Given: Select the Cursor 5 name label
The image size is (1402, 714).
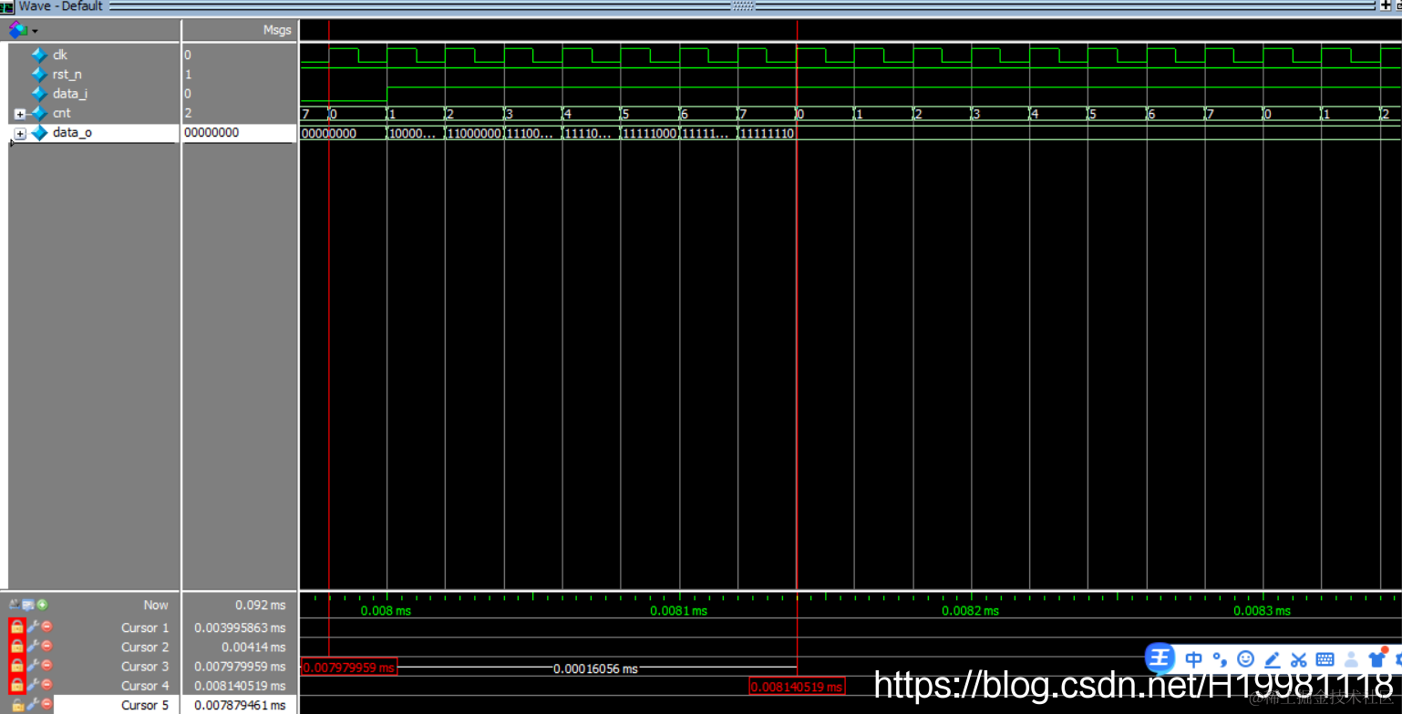Looking at the screenshot, I should tap(145, 705).
